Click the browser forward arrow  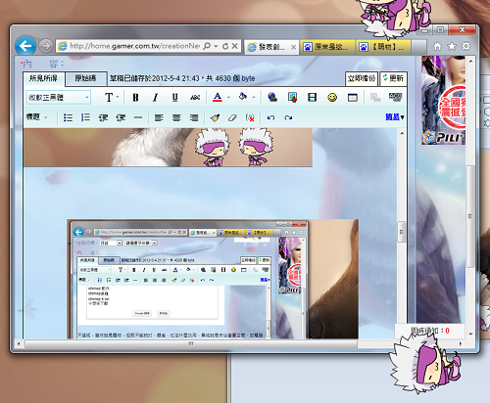coord(45,46)
